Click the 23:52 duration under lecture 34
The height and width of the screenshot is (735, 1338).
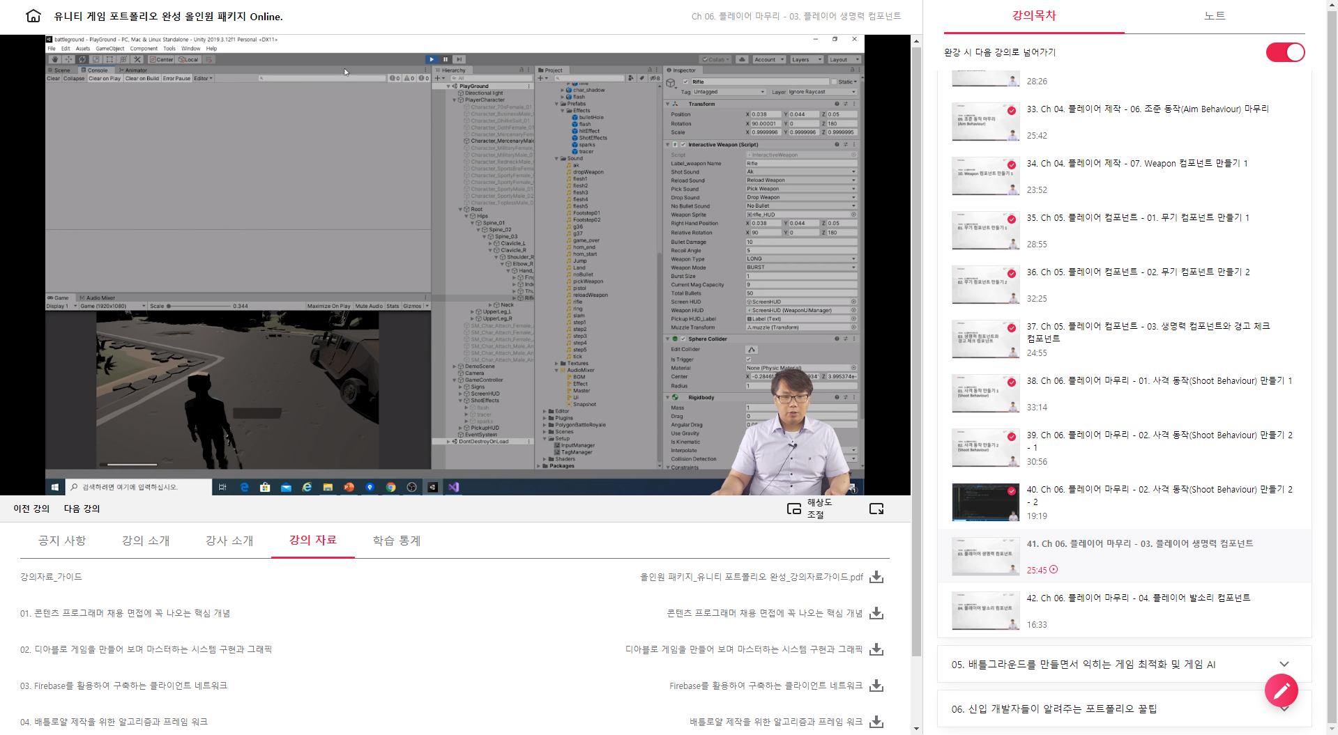tap(1037, 189)
